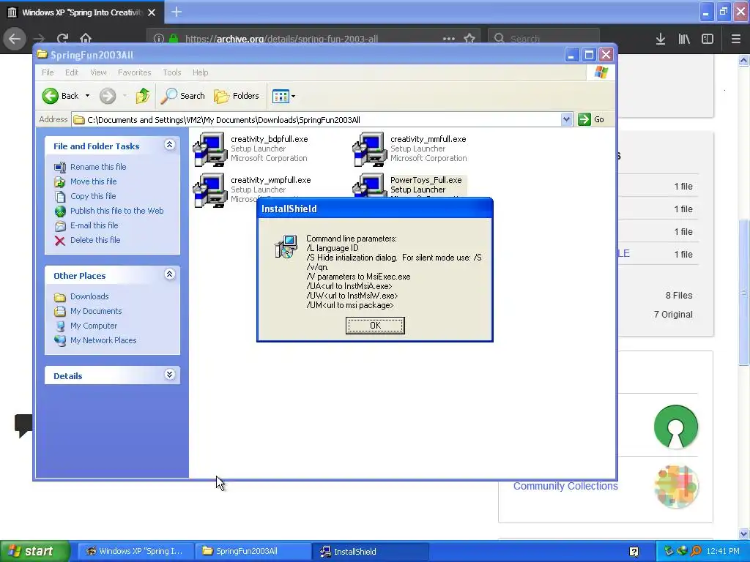Screen dimensions: 750x562
Task: Click the publish to Web globe icon
Action: [60, 211]
